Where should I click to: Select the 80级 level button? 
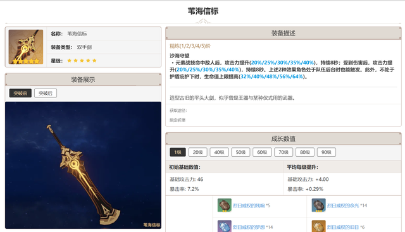305,152
